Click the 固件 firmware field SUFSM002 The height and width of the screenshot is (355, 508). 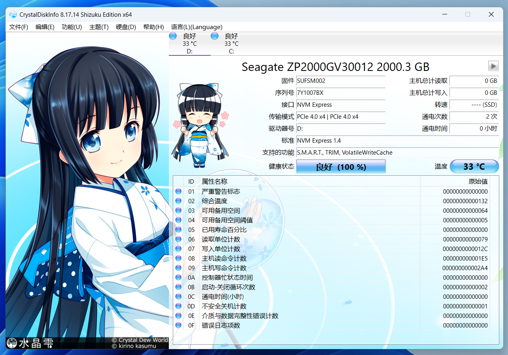pos(341,81)
